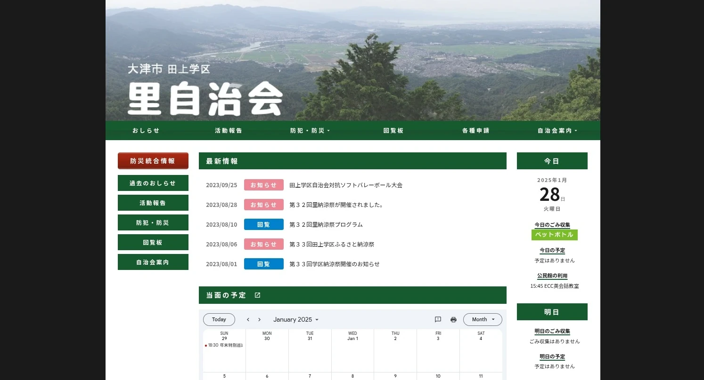Open 回覧板 in the left sidebar
The width and height of the screenshot is (704, 380).
pos(153,242)
